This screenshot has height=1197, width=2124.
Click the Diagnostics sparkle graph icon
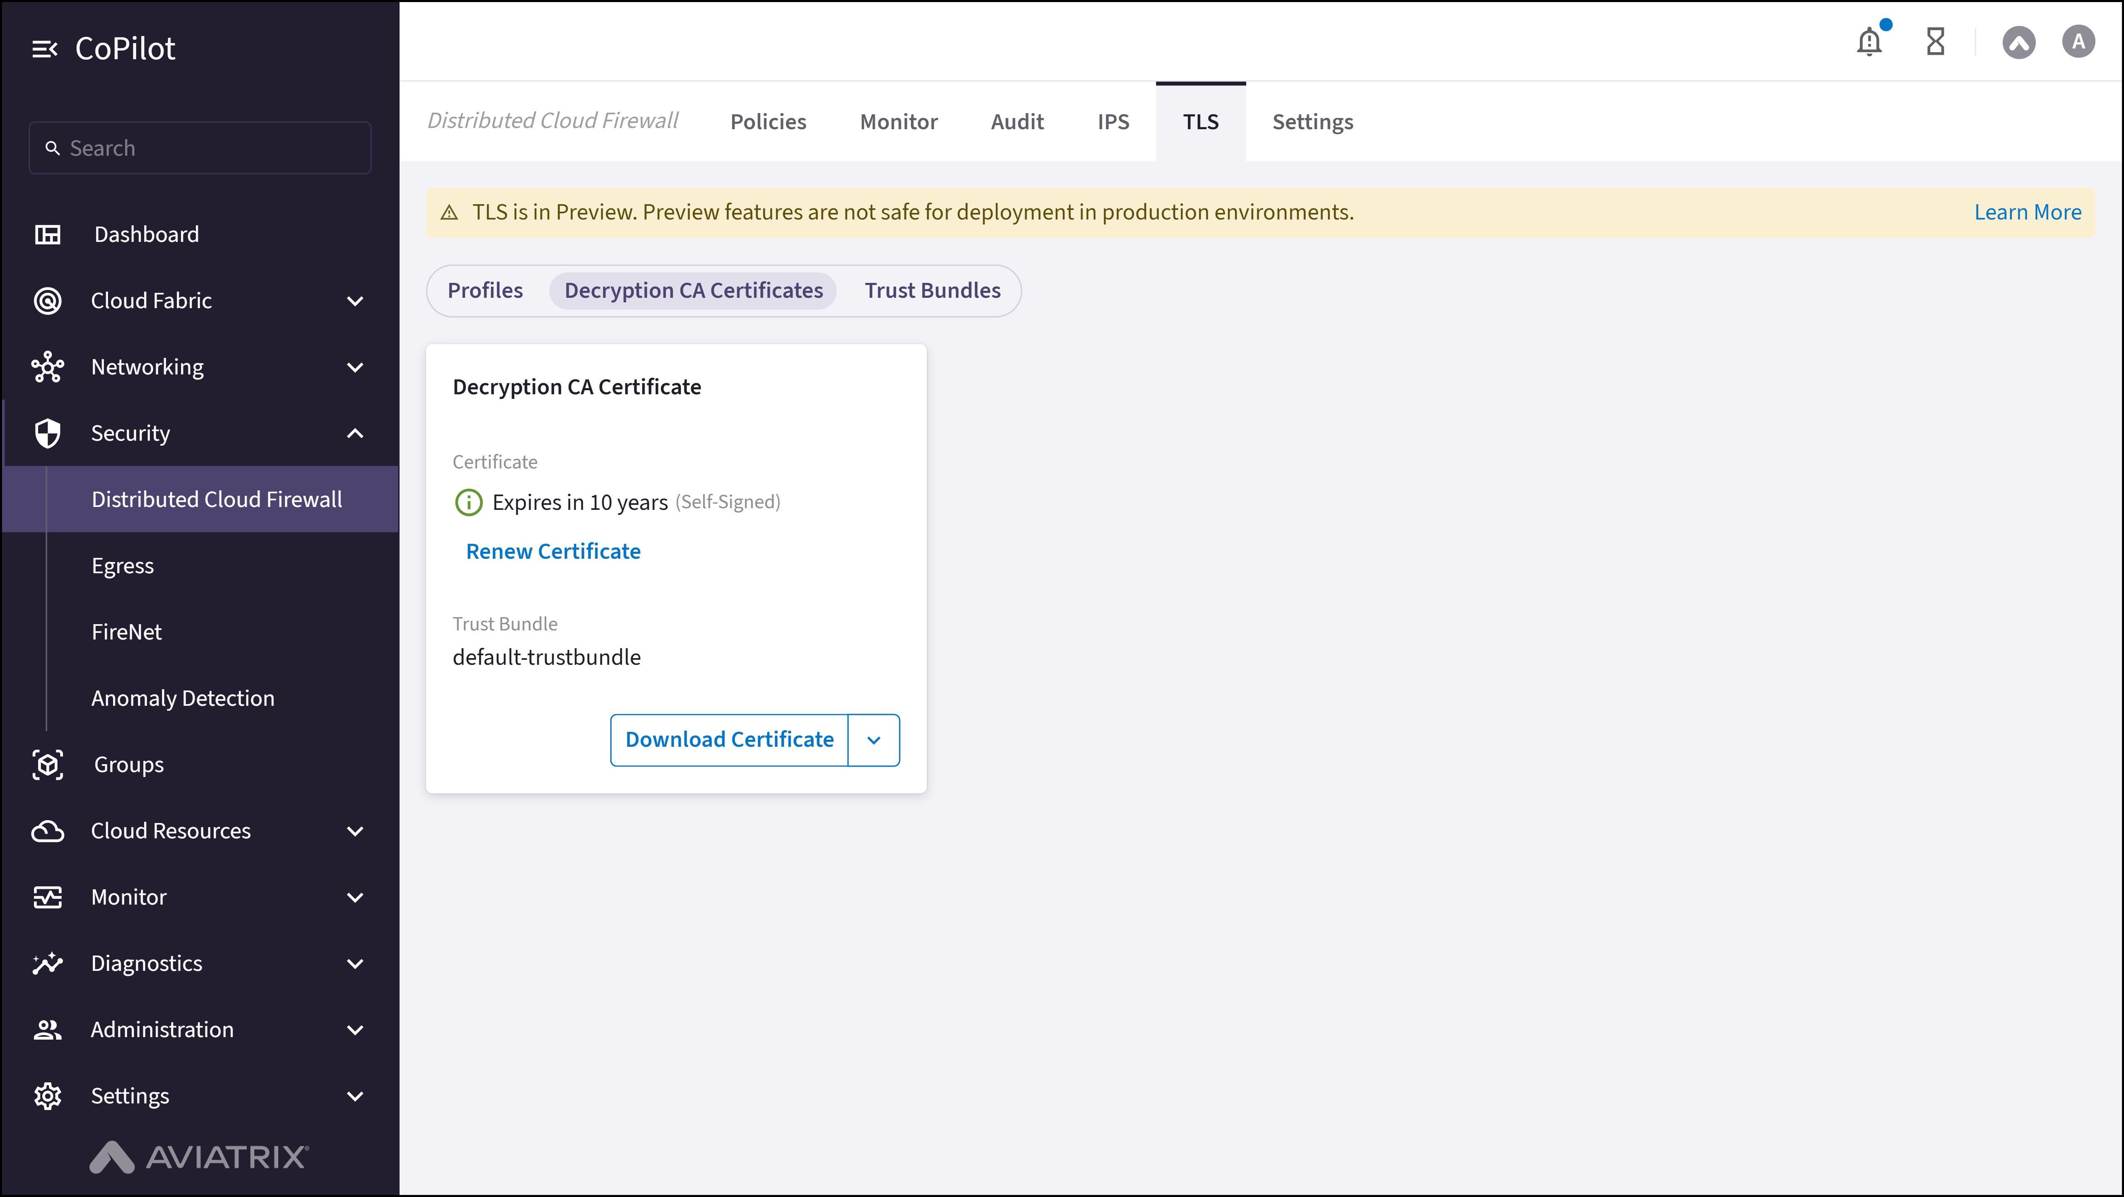48,963
